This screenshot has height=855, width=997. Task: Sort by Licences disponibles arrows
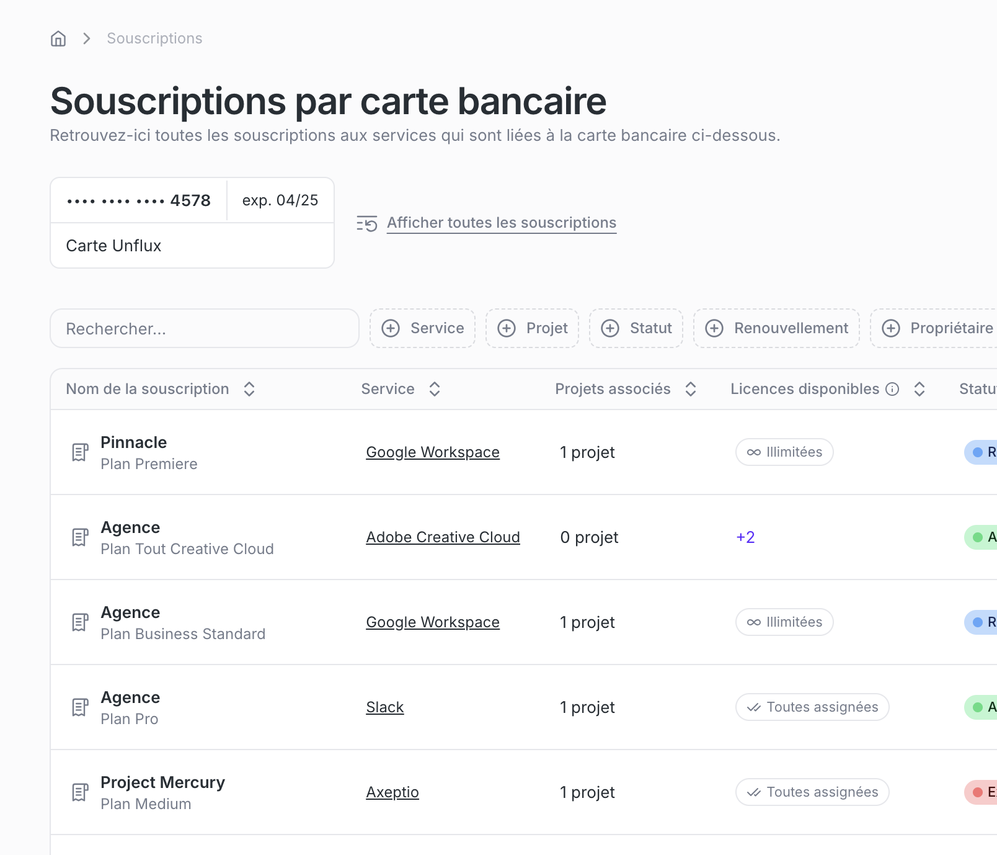[x=919, y=389]
